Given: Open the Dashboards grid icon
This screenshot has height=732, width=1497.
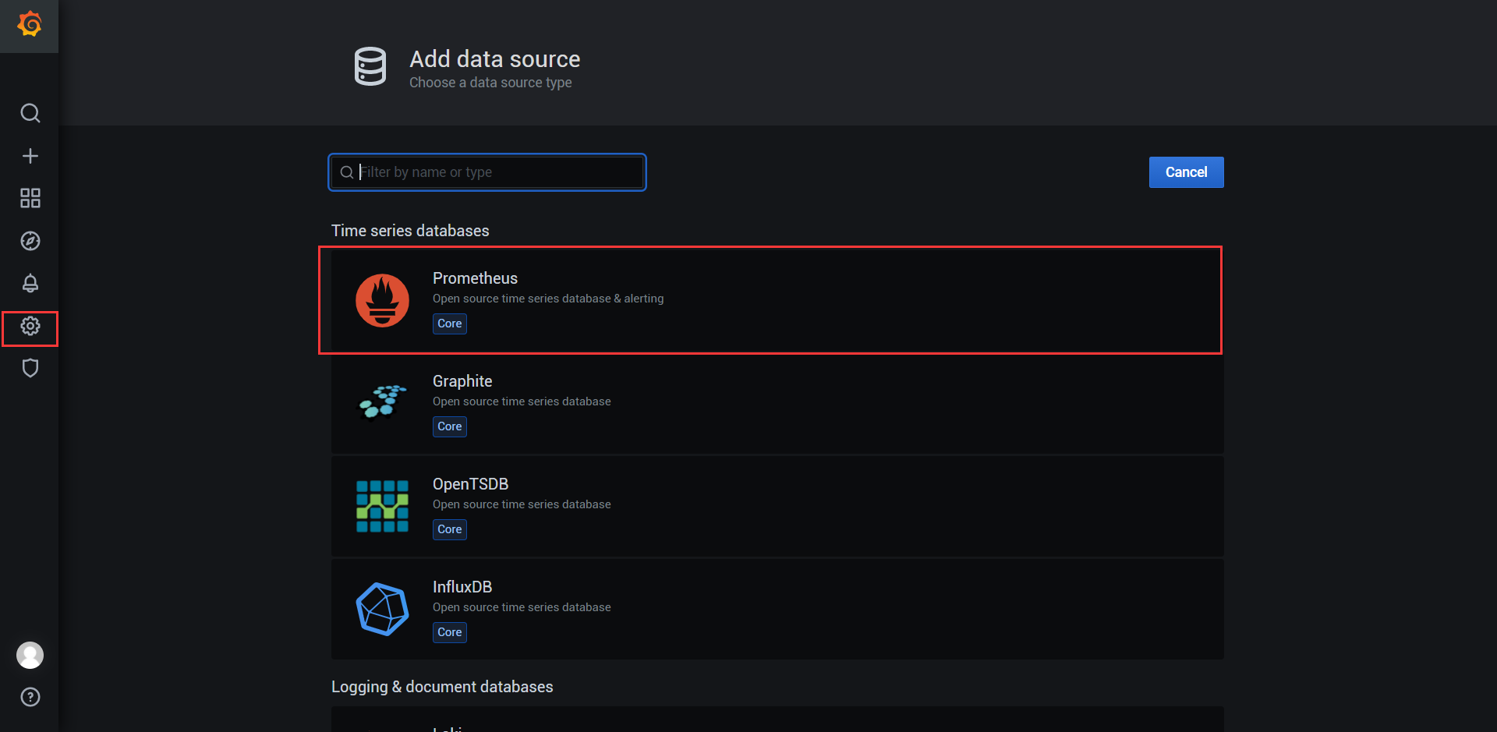Looking at the screenshot, I should [x=30, y=198].
